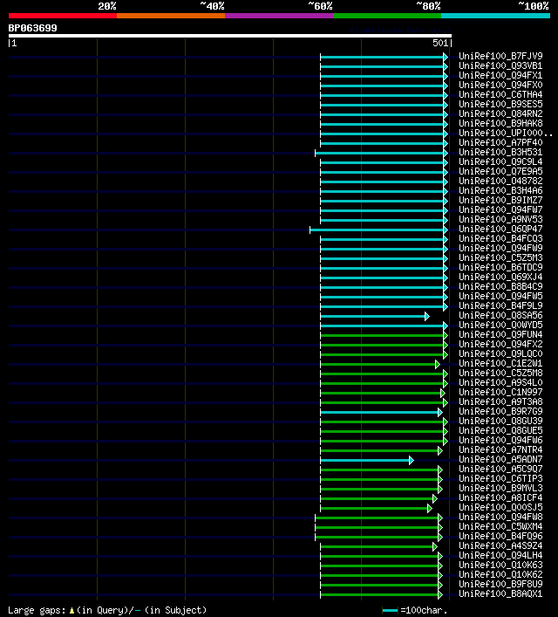Click the UniRef100_Q6QP47 hit name
The width and height of the screenshot is (558, 617).
[x=500, y=229]
